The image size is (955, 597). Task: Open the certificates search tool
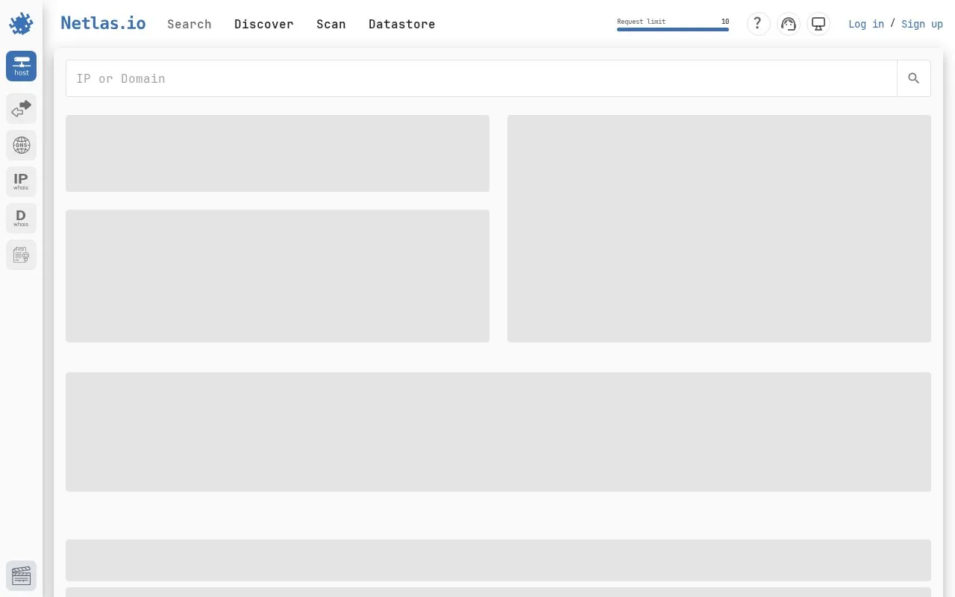coord(21,254)
